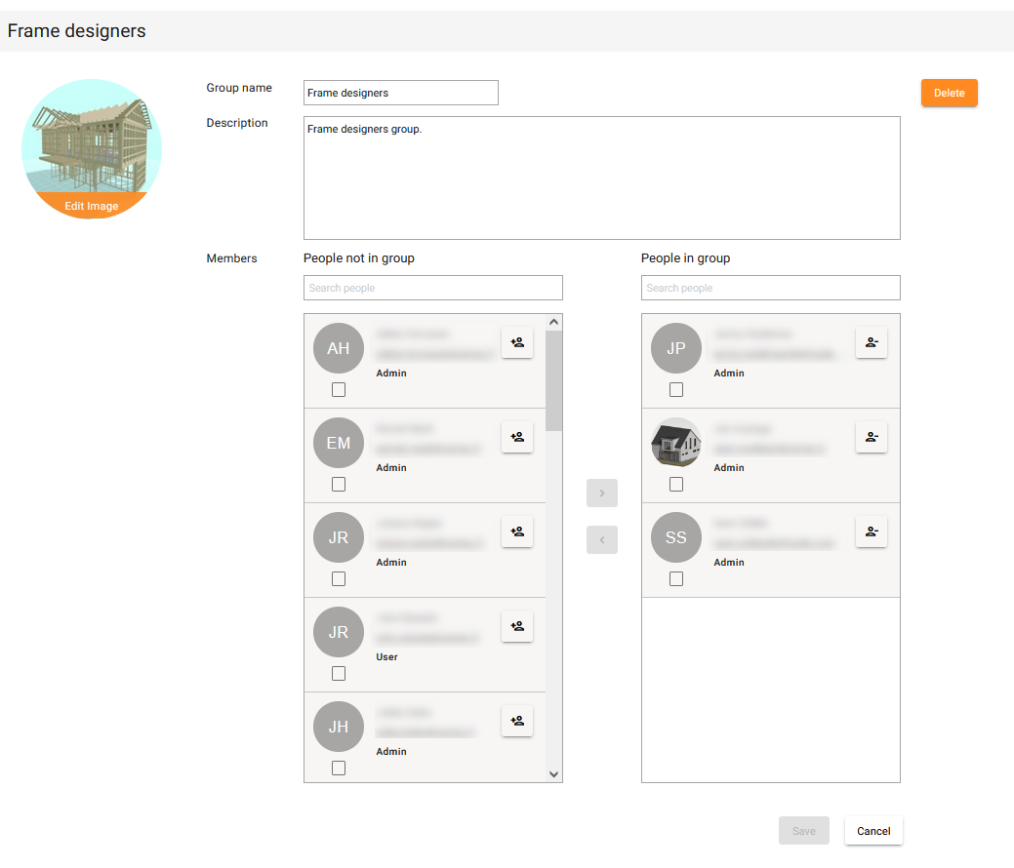The width and height of the screenshot is (1014, 868).
Task: Add the JR user with User role
Action: pyautogui.click(x=517, y=626)
